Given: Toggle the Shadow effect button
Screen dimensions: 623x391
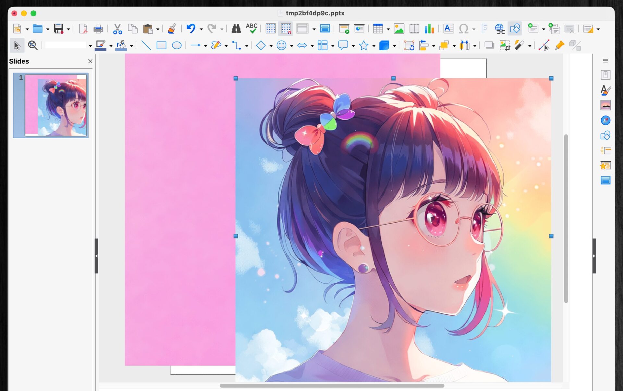Looking at the screenshot, I should 489,45.
